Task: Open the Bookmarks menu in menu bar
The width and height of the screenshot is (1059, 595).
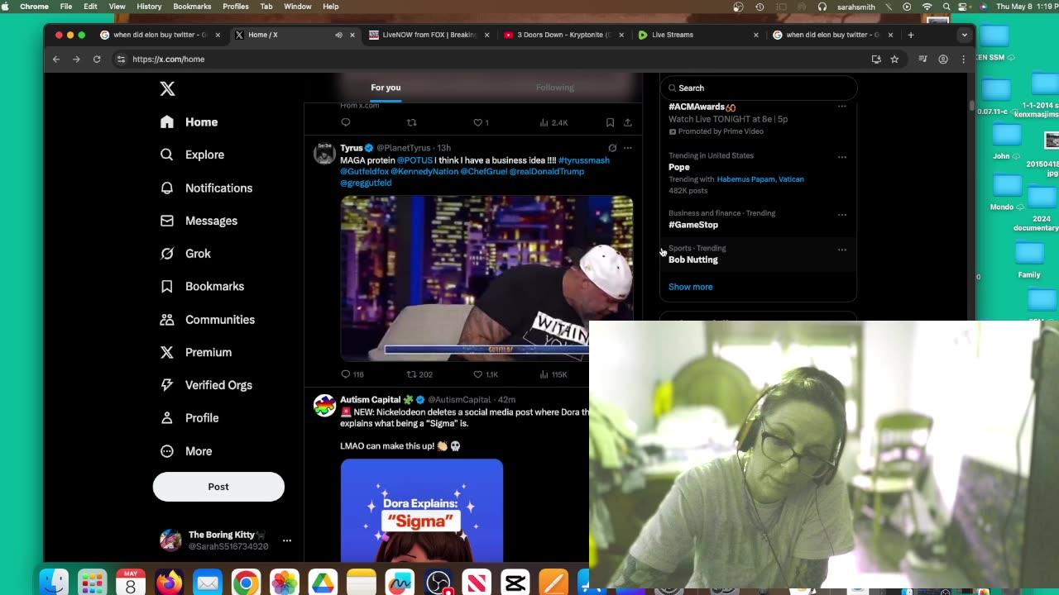Action: [192, 7]
